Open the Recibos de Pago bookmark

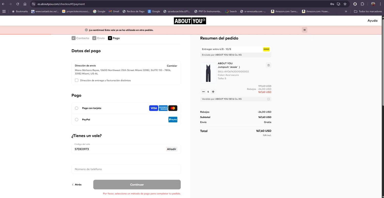point(134,11)
